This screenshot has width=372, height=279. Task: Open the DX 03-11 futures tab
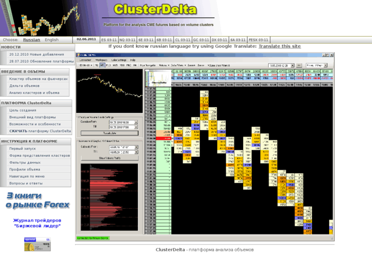tap(219, 39)
